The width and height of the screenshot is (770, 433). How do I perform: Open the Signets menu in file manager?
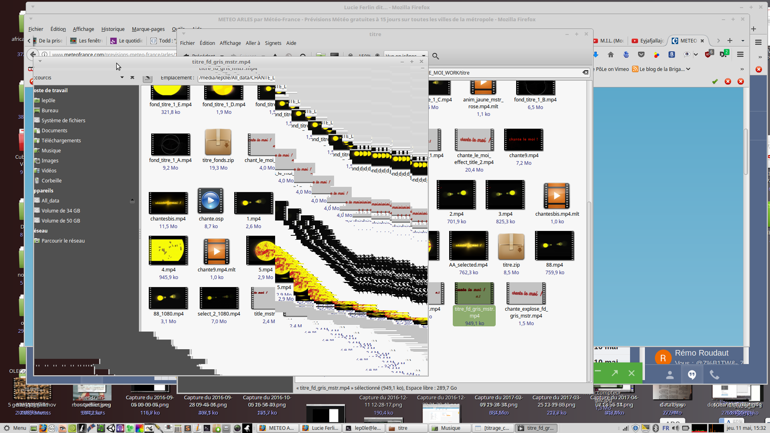point(273,43)
